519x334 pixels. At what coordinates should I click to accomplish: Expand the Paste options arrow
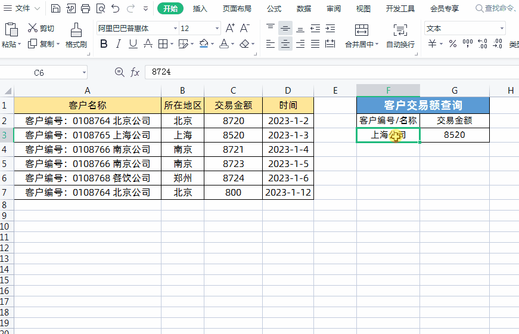click(x=20, y=44)
